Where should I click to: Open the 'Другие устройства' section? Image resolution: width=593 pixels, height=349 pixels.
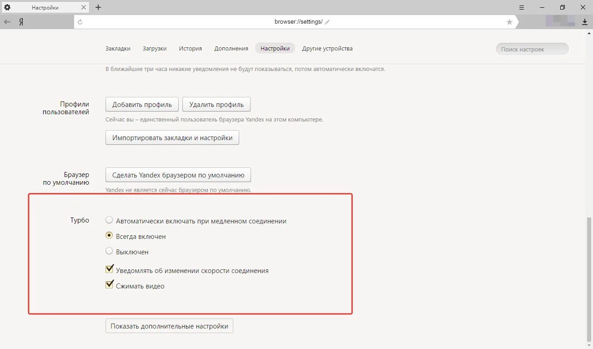[327, 48]
